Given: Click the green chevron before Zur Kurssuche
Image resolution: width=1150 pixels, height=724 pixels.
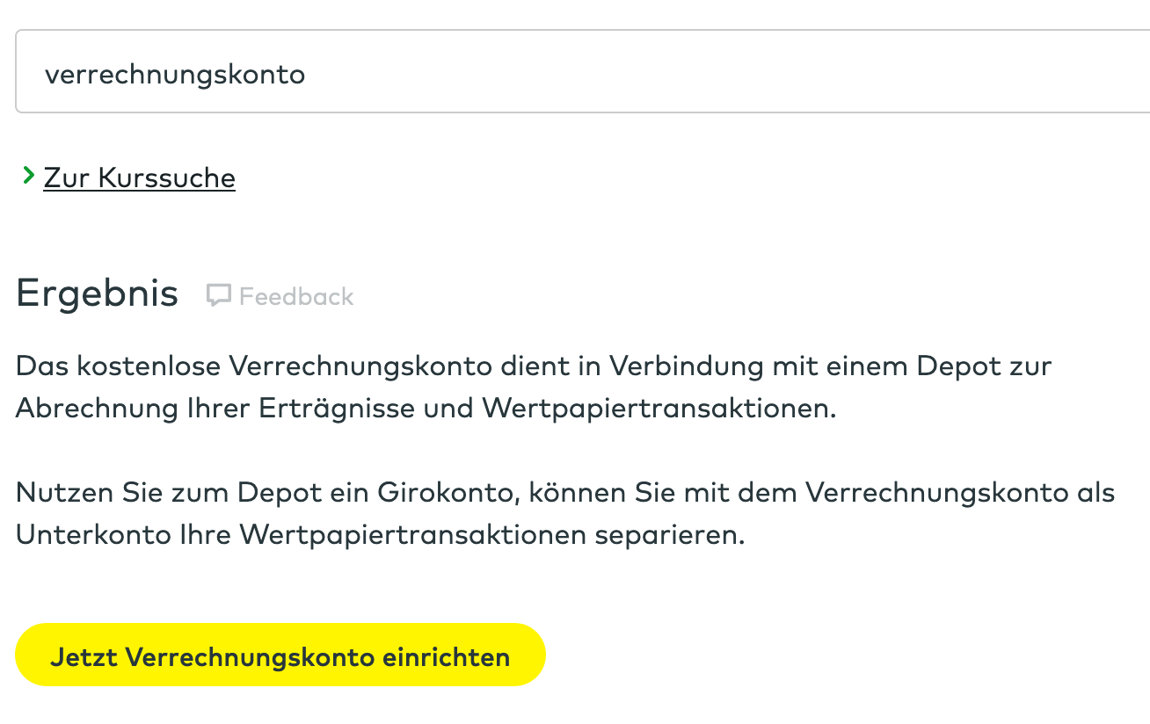Looking at the screenshot, I should [x=28, y=177].
